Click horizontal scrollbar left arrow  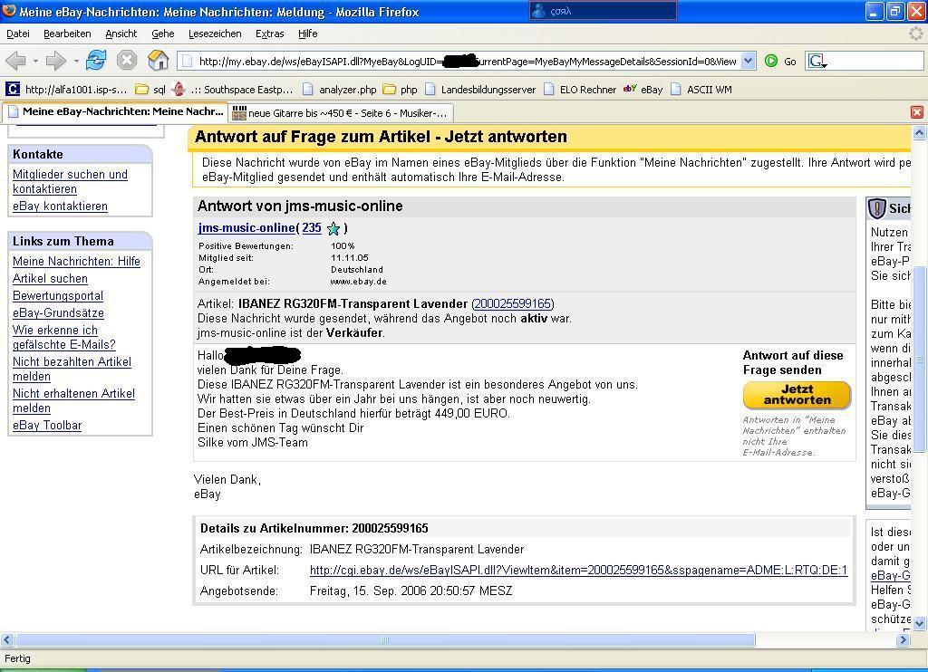coord(7,640)
